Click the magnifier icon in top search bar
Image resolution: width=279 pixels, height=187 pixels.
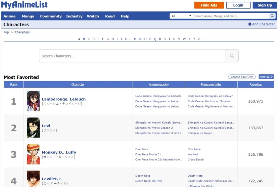[272, 16]
